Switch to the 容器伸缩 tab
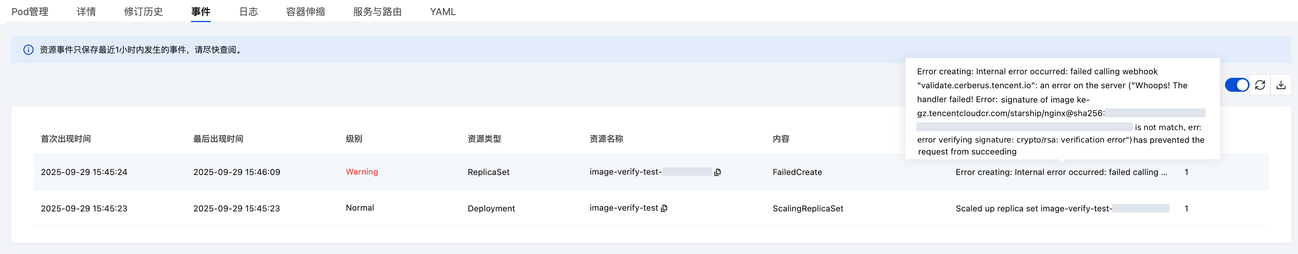Screen dimensions: 1298x254 point(305,12)
